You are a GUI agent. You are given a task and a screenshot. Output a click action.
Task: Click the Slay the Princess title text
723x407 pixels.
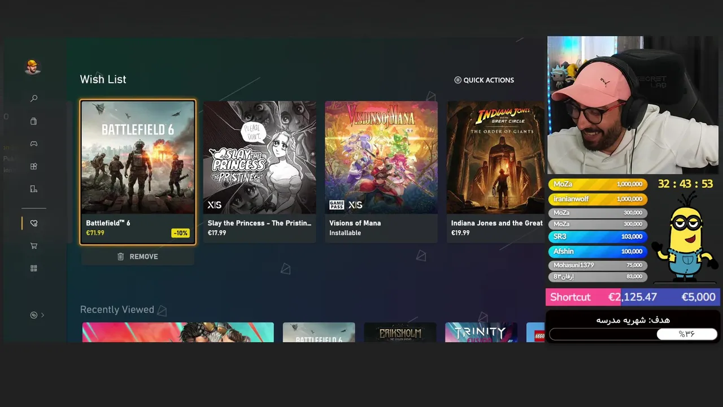[x=259, y=223]
